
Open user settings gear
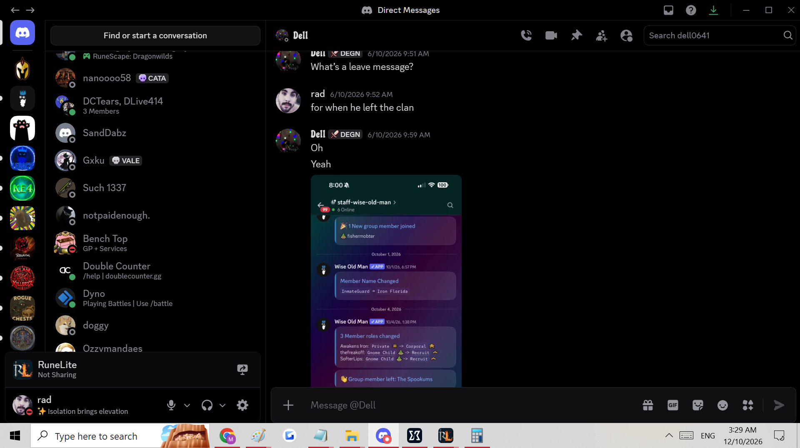pyautogui.click(x=242, y=405)
